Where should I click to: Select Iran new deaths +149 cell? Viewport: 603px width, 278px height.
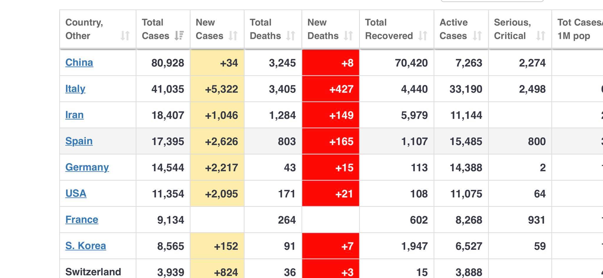click(x=331, y=115)
